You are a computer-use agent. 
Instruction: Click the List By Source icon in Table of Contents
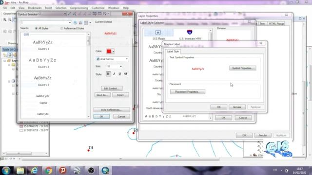pyautogui.click(x=10, y=55)
